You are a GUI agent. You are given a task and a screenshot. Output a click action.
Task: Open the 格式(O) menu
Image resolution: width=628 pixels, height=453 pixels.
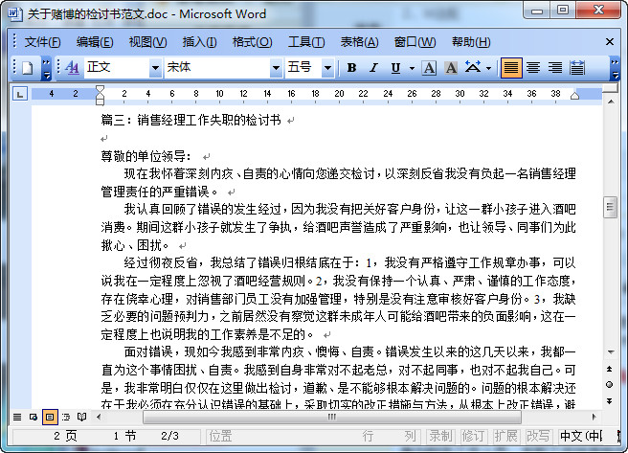pyautogui.click(x=251, y=42)
